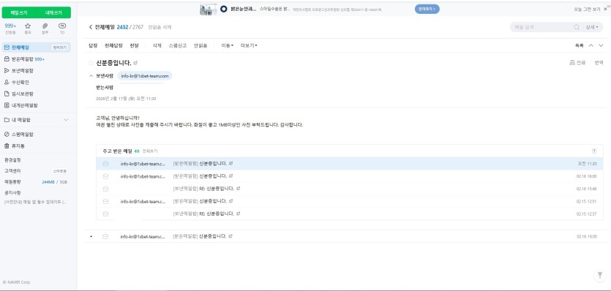Select the 전체메일 folder
The width and height of the screenshot is (611, 291).
coord(20,48)
